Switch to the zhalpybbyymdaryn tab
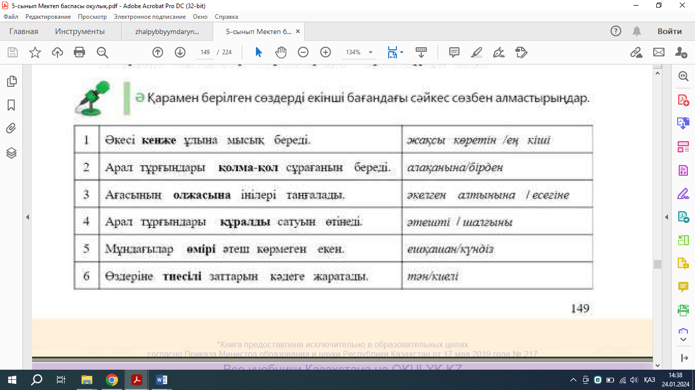The width and height of the screenshot is (695, 390). (167, 31)
